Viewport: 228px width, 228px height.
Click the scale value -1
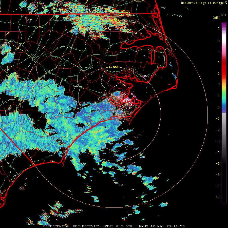click(x=218, y=119)
